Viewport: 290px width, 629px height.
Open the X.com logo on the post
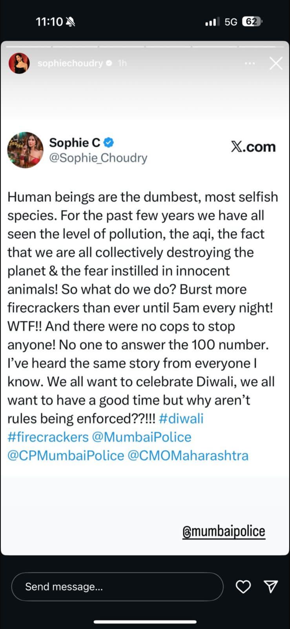(x=253, y=147)
